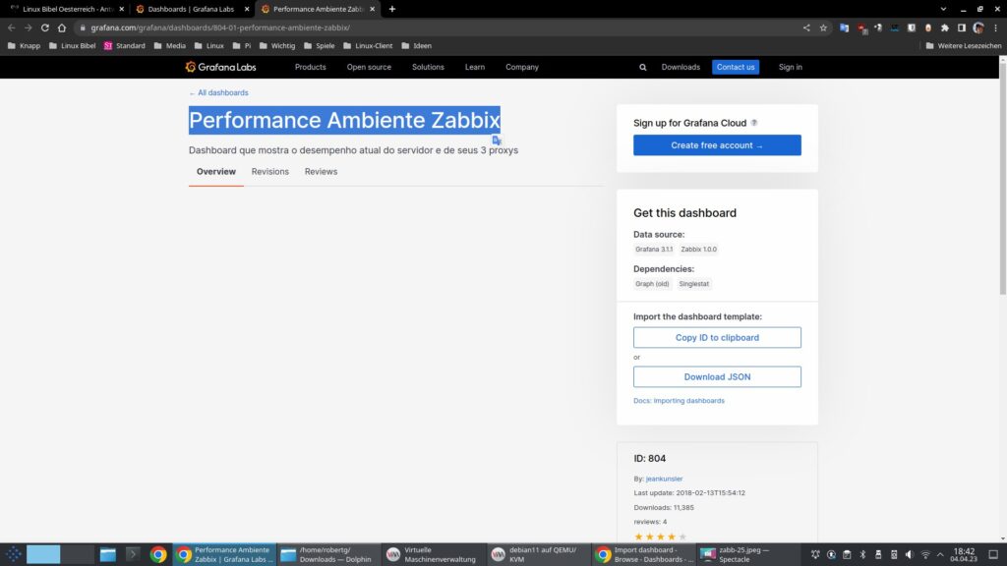Open the Media bookmark folder
This screenshot has width=1007, height=566.
pos(169,45)
